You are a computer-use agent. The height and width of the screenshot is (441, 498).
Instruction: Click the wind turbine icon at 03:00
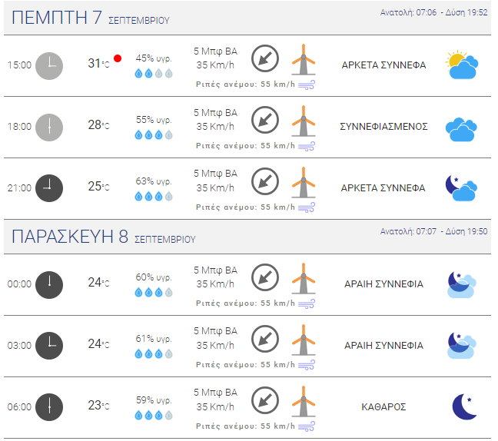[x=304, y=340]
